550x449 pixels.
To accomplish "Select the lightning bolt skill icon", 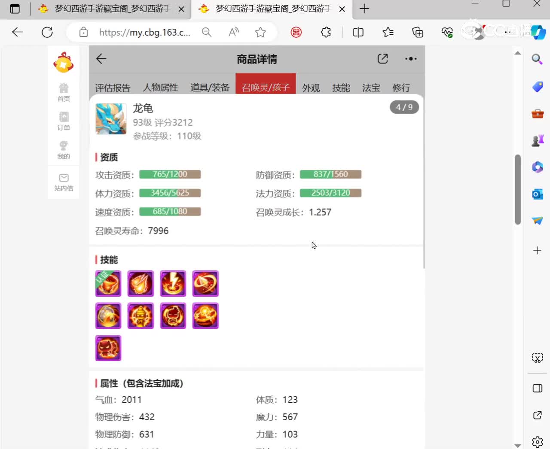I will coord(173,283).
